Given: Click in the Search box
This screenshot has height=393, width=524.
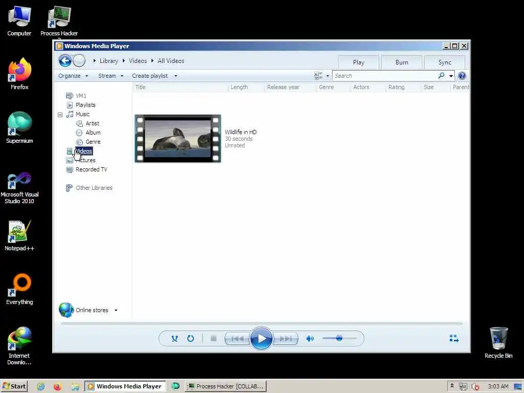Looking at the screenshot, I should coord(384,76).
